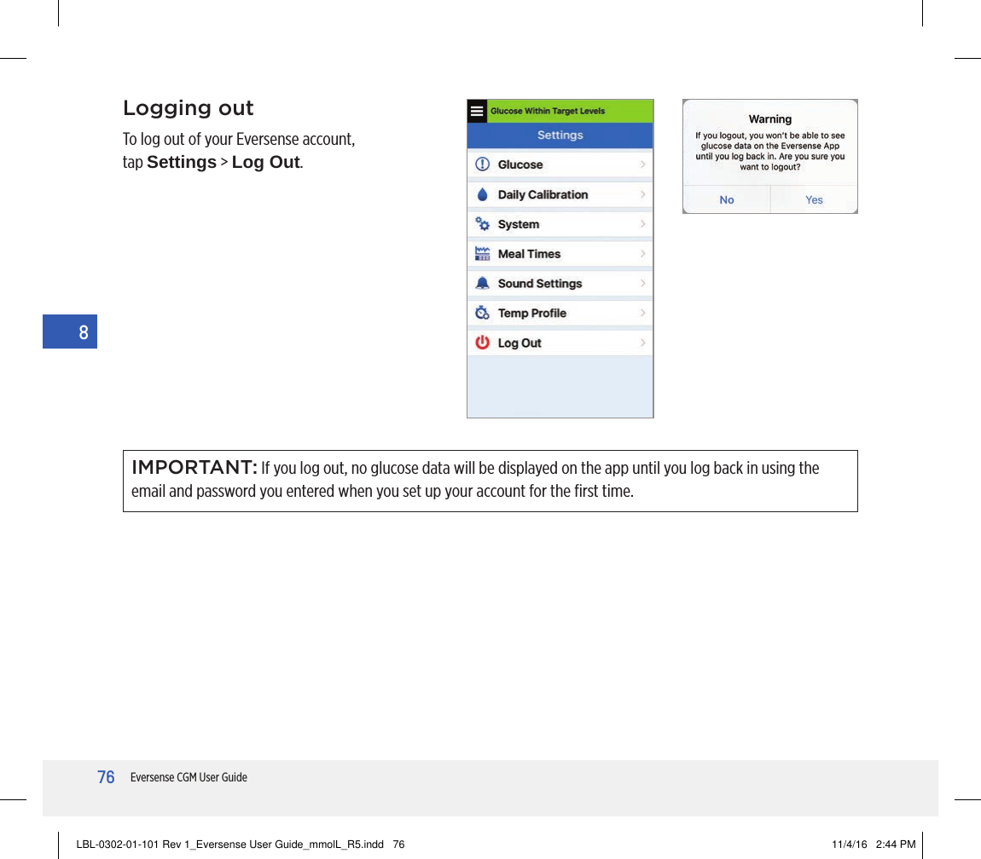The width and height of the screenshot is (981, 859).
Task: Open Glucose settings
Action: point(560,164)
